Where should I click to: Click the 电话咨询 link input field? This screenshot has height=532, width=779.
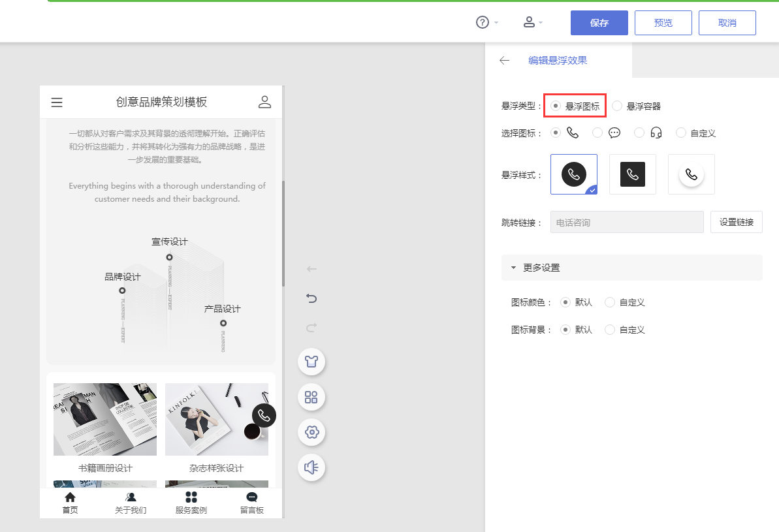(x=627, y=222)
